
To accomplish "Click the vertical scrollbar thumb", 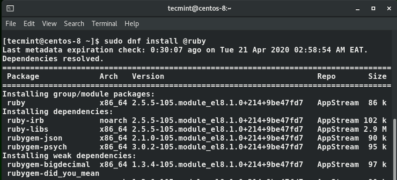I will (395, 149).
